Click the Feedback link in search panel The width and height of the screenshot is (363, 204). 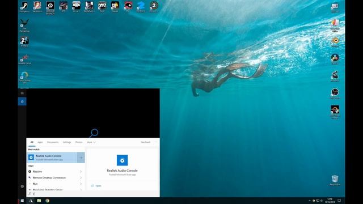(x=146, y=142)
